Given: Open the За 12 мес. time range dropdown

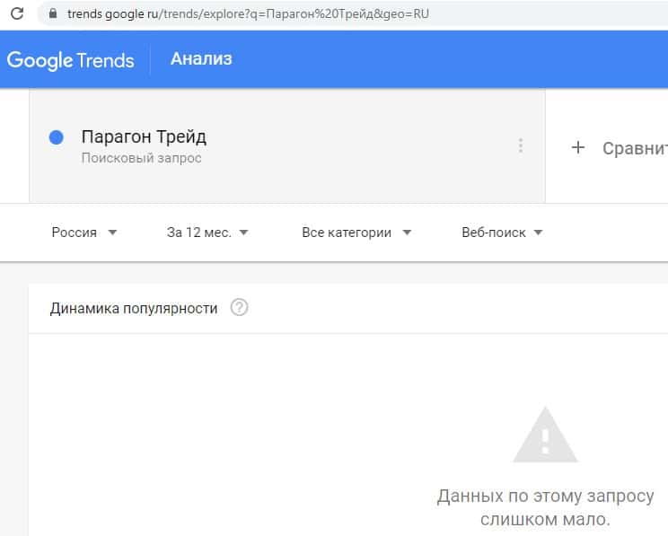Looking at the screenshot, I should 207,233.
